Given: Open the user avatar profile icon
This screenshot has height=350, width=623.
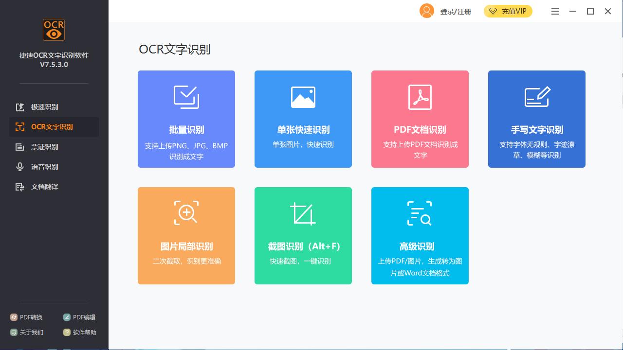Looking at the screenshot, I should click(x=426, y=11).
